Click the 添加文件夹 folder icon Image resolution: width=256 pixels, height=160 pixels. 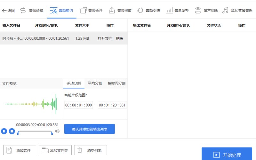click(45, 150)
